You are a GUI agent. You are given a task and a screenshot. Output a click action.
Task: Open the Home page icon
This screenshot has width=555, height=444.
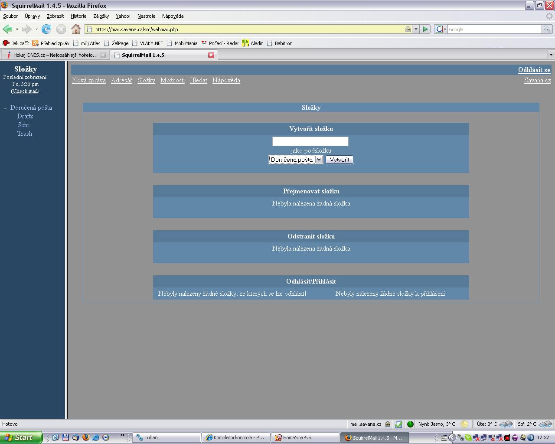coord(76,29)
